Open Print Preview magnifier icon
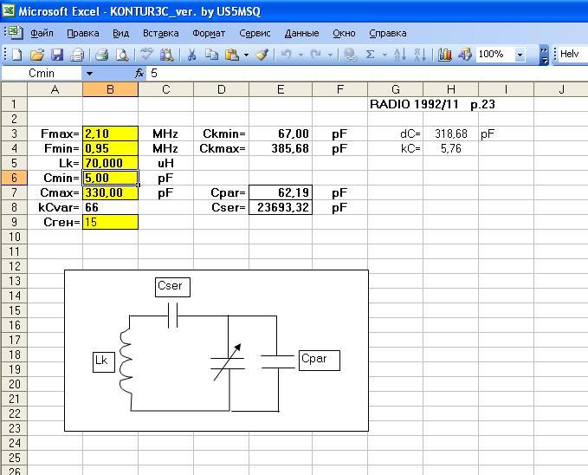This screenshot has width=588, height=475. pos(122,55)
